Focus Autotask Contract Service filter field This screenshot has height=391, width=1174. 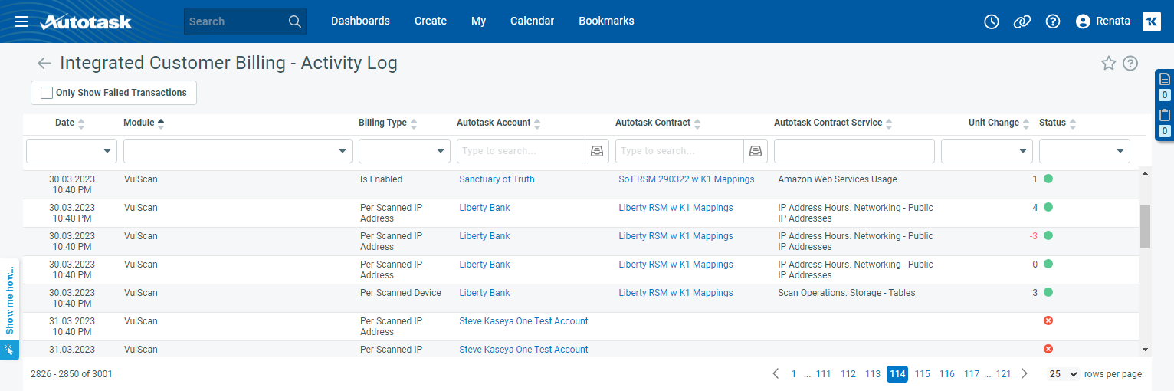click(854, 151)
